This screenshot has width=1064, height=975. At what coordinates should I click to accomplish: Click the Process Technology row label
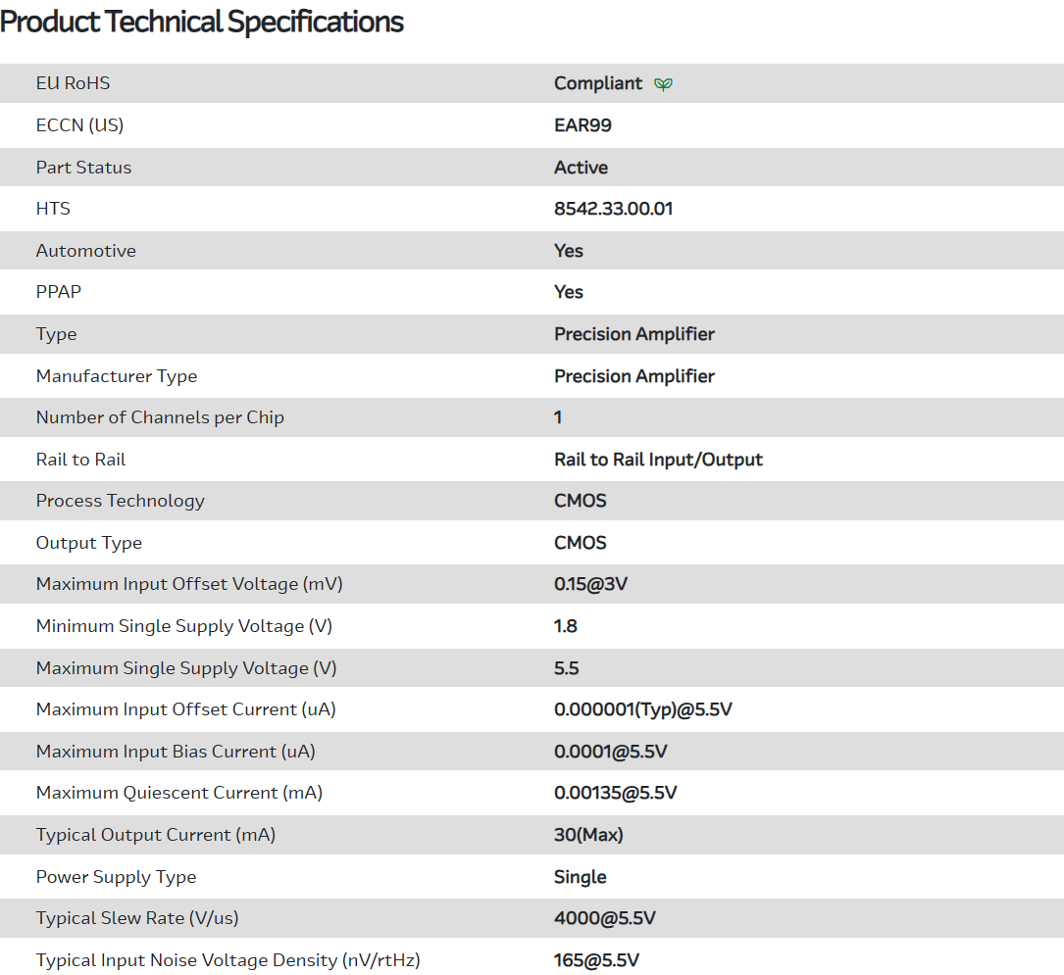click(121, 501)
